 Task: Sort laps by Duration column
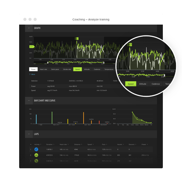tap(50, 144)
